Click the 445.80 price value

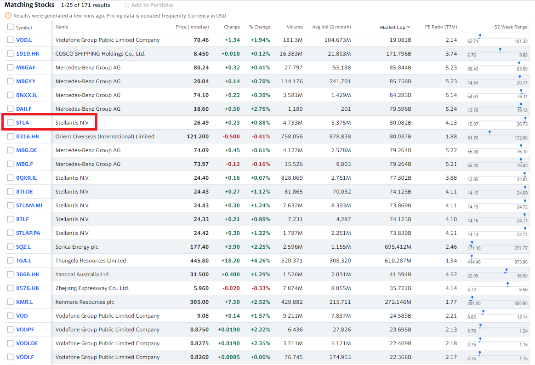pos(199,261)
